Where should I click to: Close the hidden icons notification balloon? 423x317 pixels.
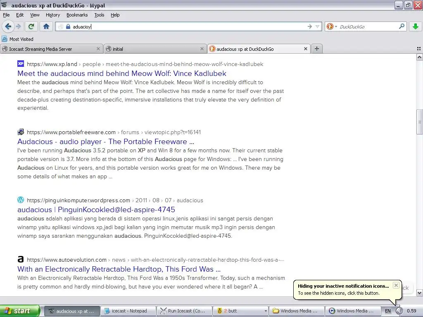coord(396,285)
